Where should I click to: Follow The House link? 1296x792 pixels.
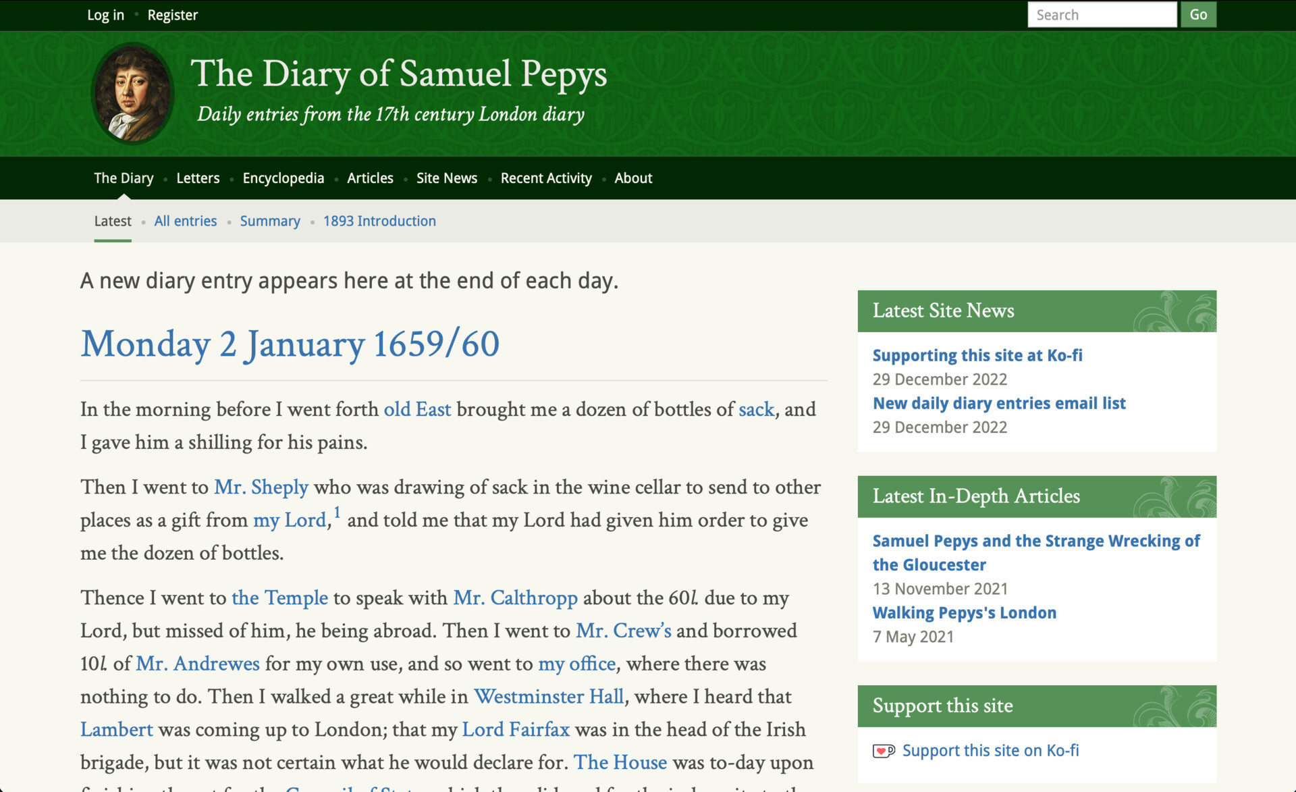[620, 762]
